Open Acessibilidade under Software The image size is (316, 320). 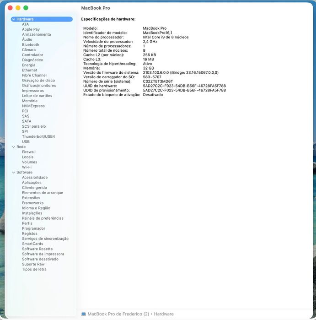coord(35,177)
